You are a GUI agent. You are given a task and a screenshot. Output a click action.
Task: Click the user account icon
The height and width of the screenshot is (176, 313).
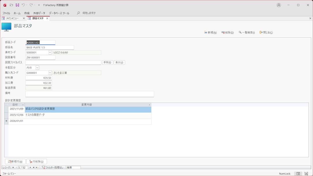pyautogui.click(x=279, y=5)
